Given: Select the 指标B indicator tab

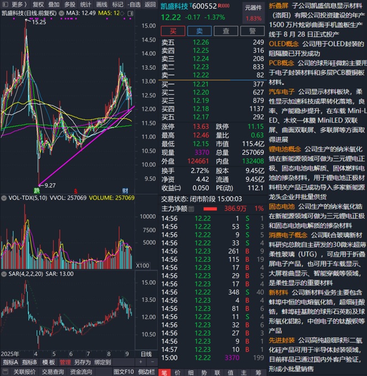Looking at the screenshot, I should 29,362.
